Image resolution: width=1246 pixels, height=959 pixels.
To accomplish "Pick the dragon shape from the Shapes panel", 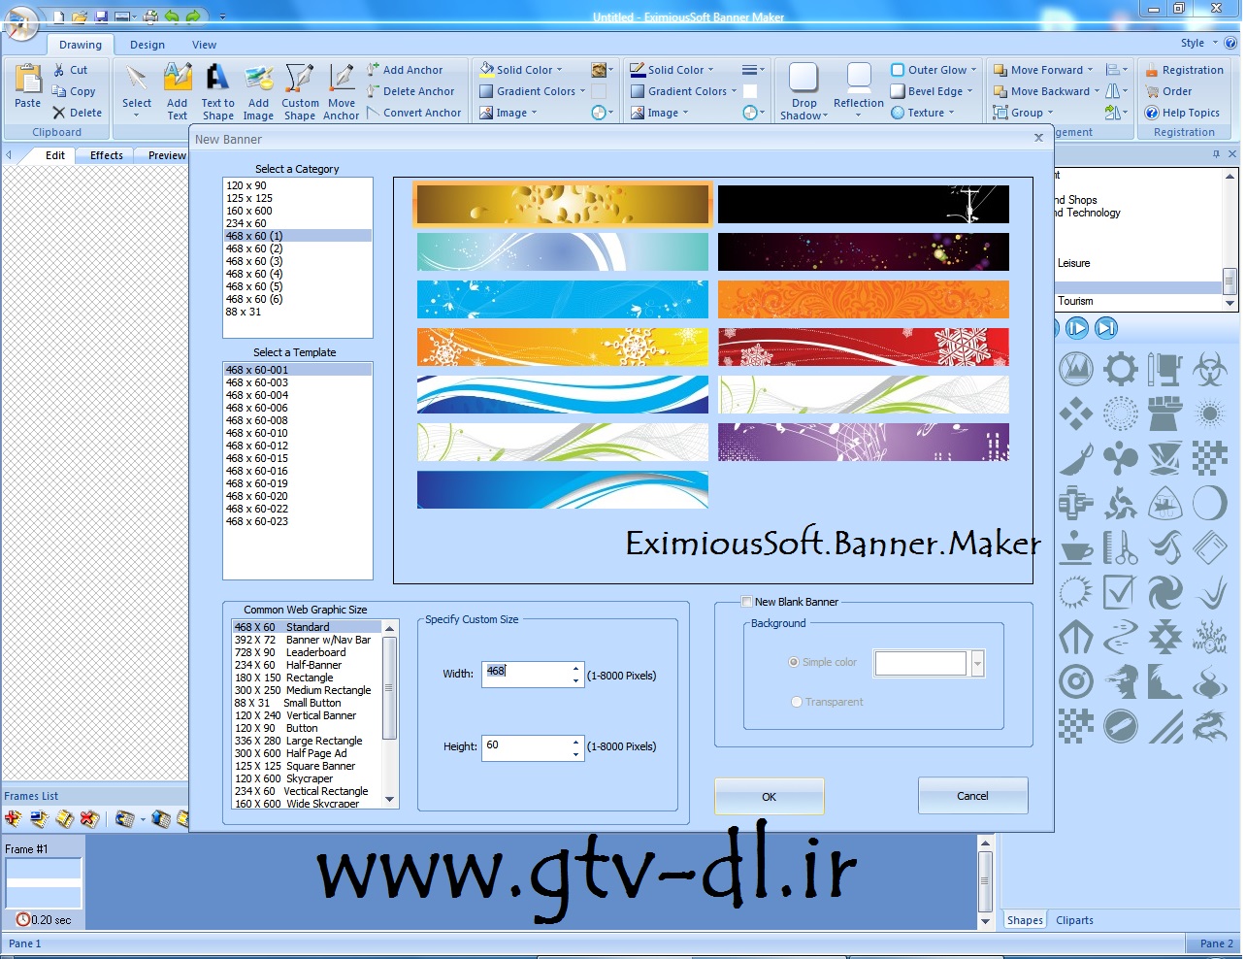I will click(x=1210, y=726).
